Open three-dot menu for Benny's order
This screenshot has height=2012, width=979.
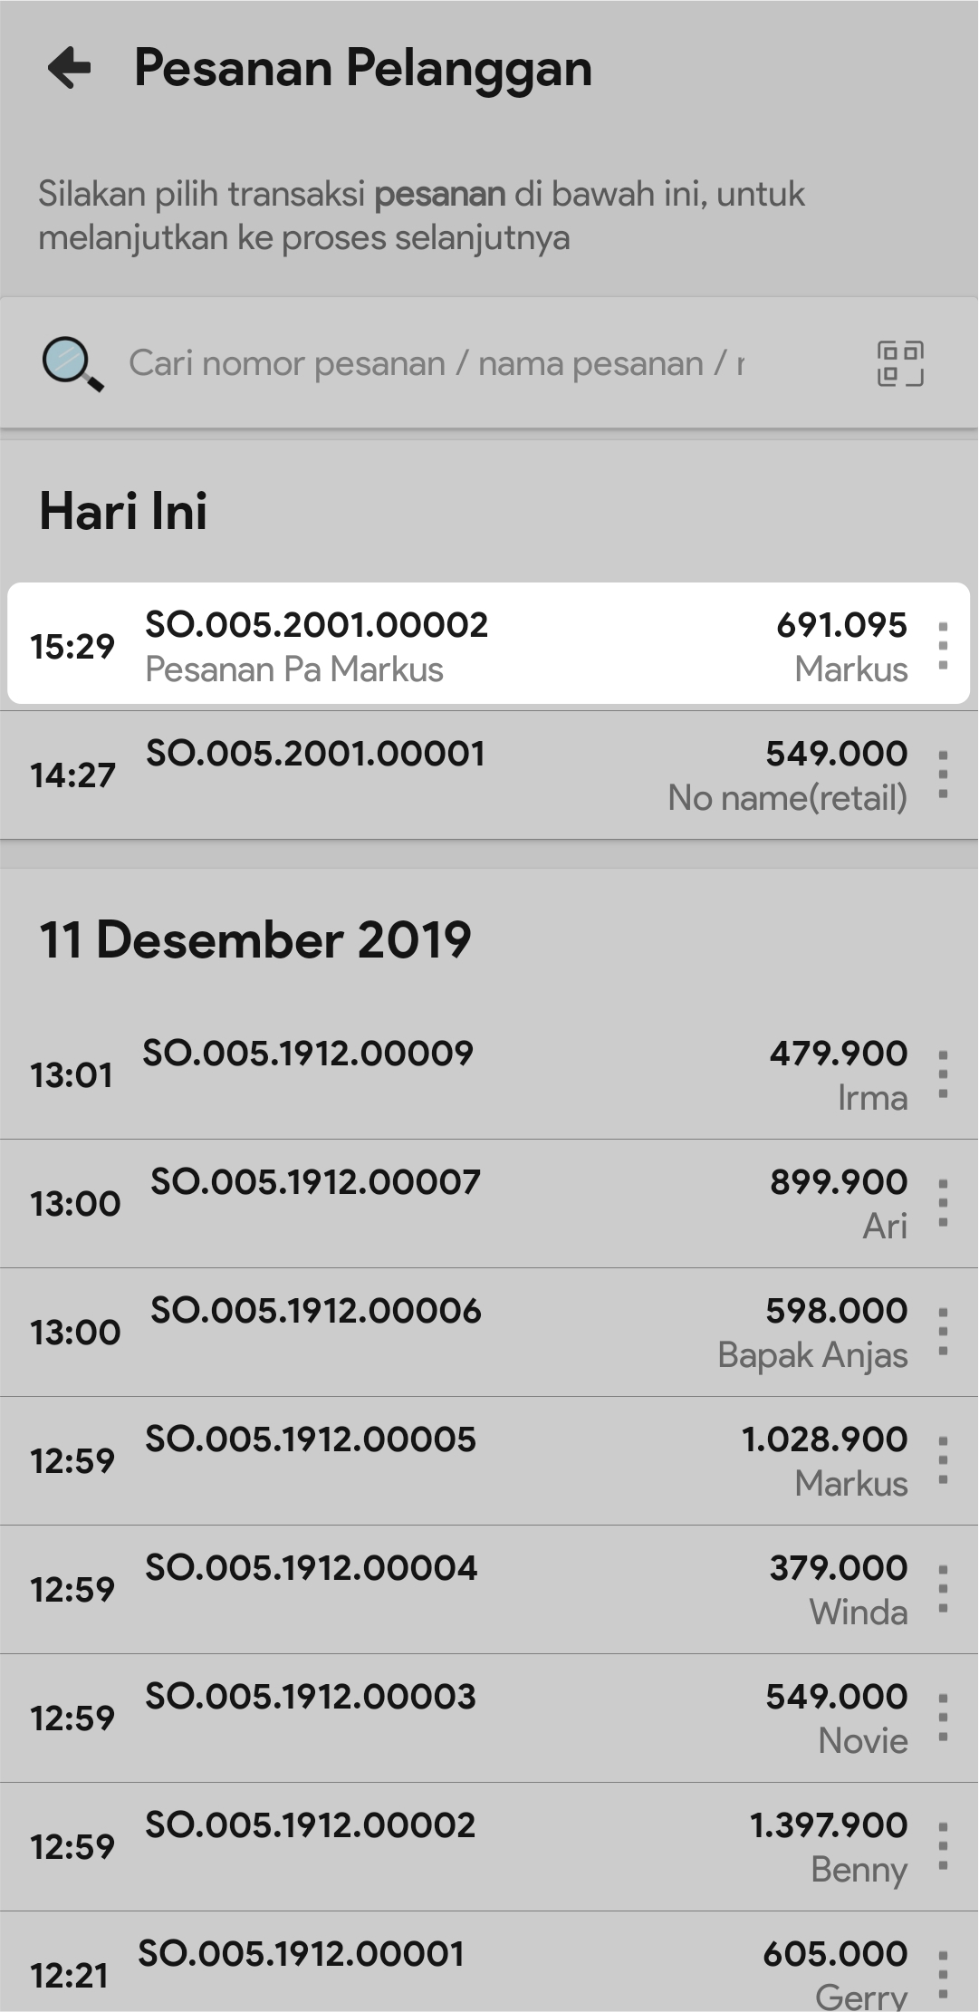click(943, 1846)
